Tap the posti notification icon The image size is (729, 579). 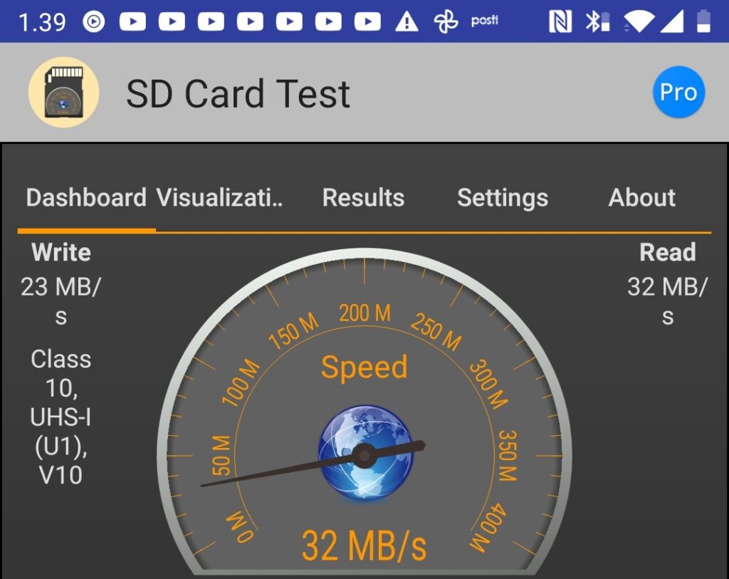click(484, 21)
